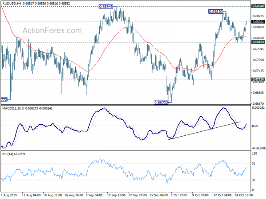The width and height of the screenshot is (266, 199).
Task: Click the 17 Sep 20:00 date label
Action: click(x=137, y=195)
